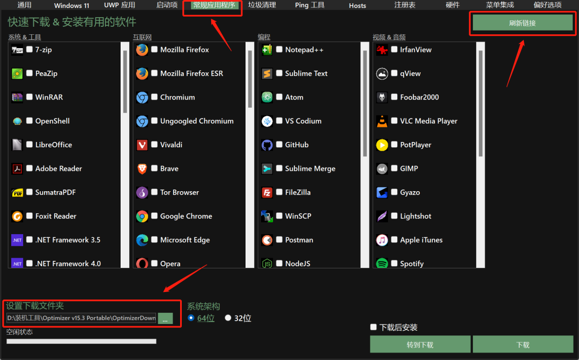Viewport: 579px width, 360px height.
Task: Click the PeaZip app icon
Action: click(x=17, y=73)
